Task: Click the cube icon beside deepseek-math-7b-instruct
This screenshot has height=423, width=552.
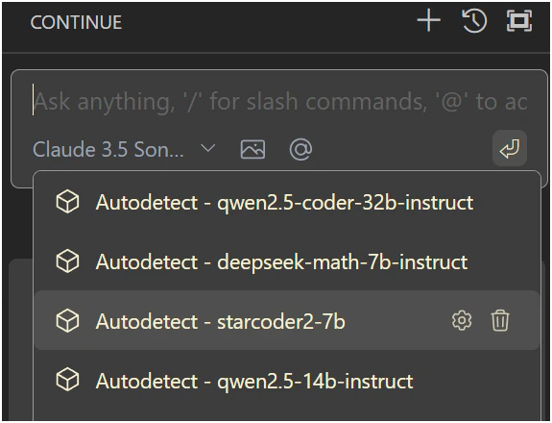Action: (67, 261)
